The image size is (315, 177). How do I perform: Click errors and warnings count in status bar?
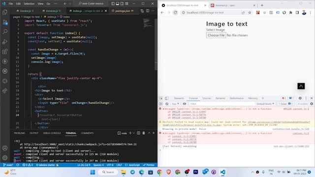(x=28, y=165)
